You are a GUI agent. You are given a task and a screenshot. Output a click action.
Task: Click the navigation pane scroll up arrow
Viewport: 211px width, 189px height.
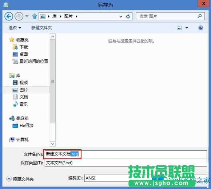(53, 36)
